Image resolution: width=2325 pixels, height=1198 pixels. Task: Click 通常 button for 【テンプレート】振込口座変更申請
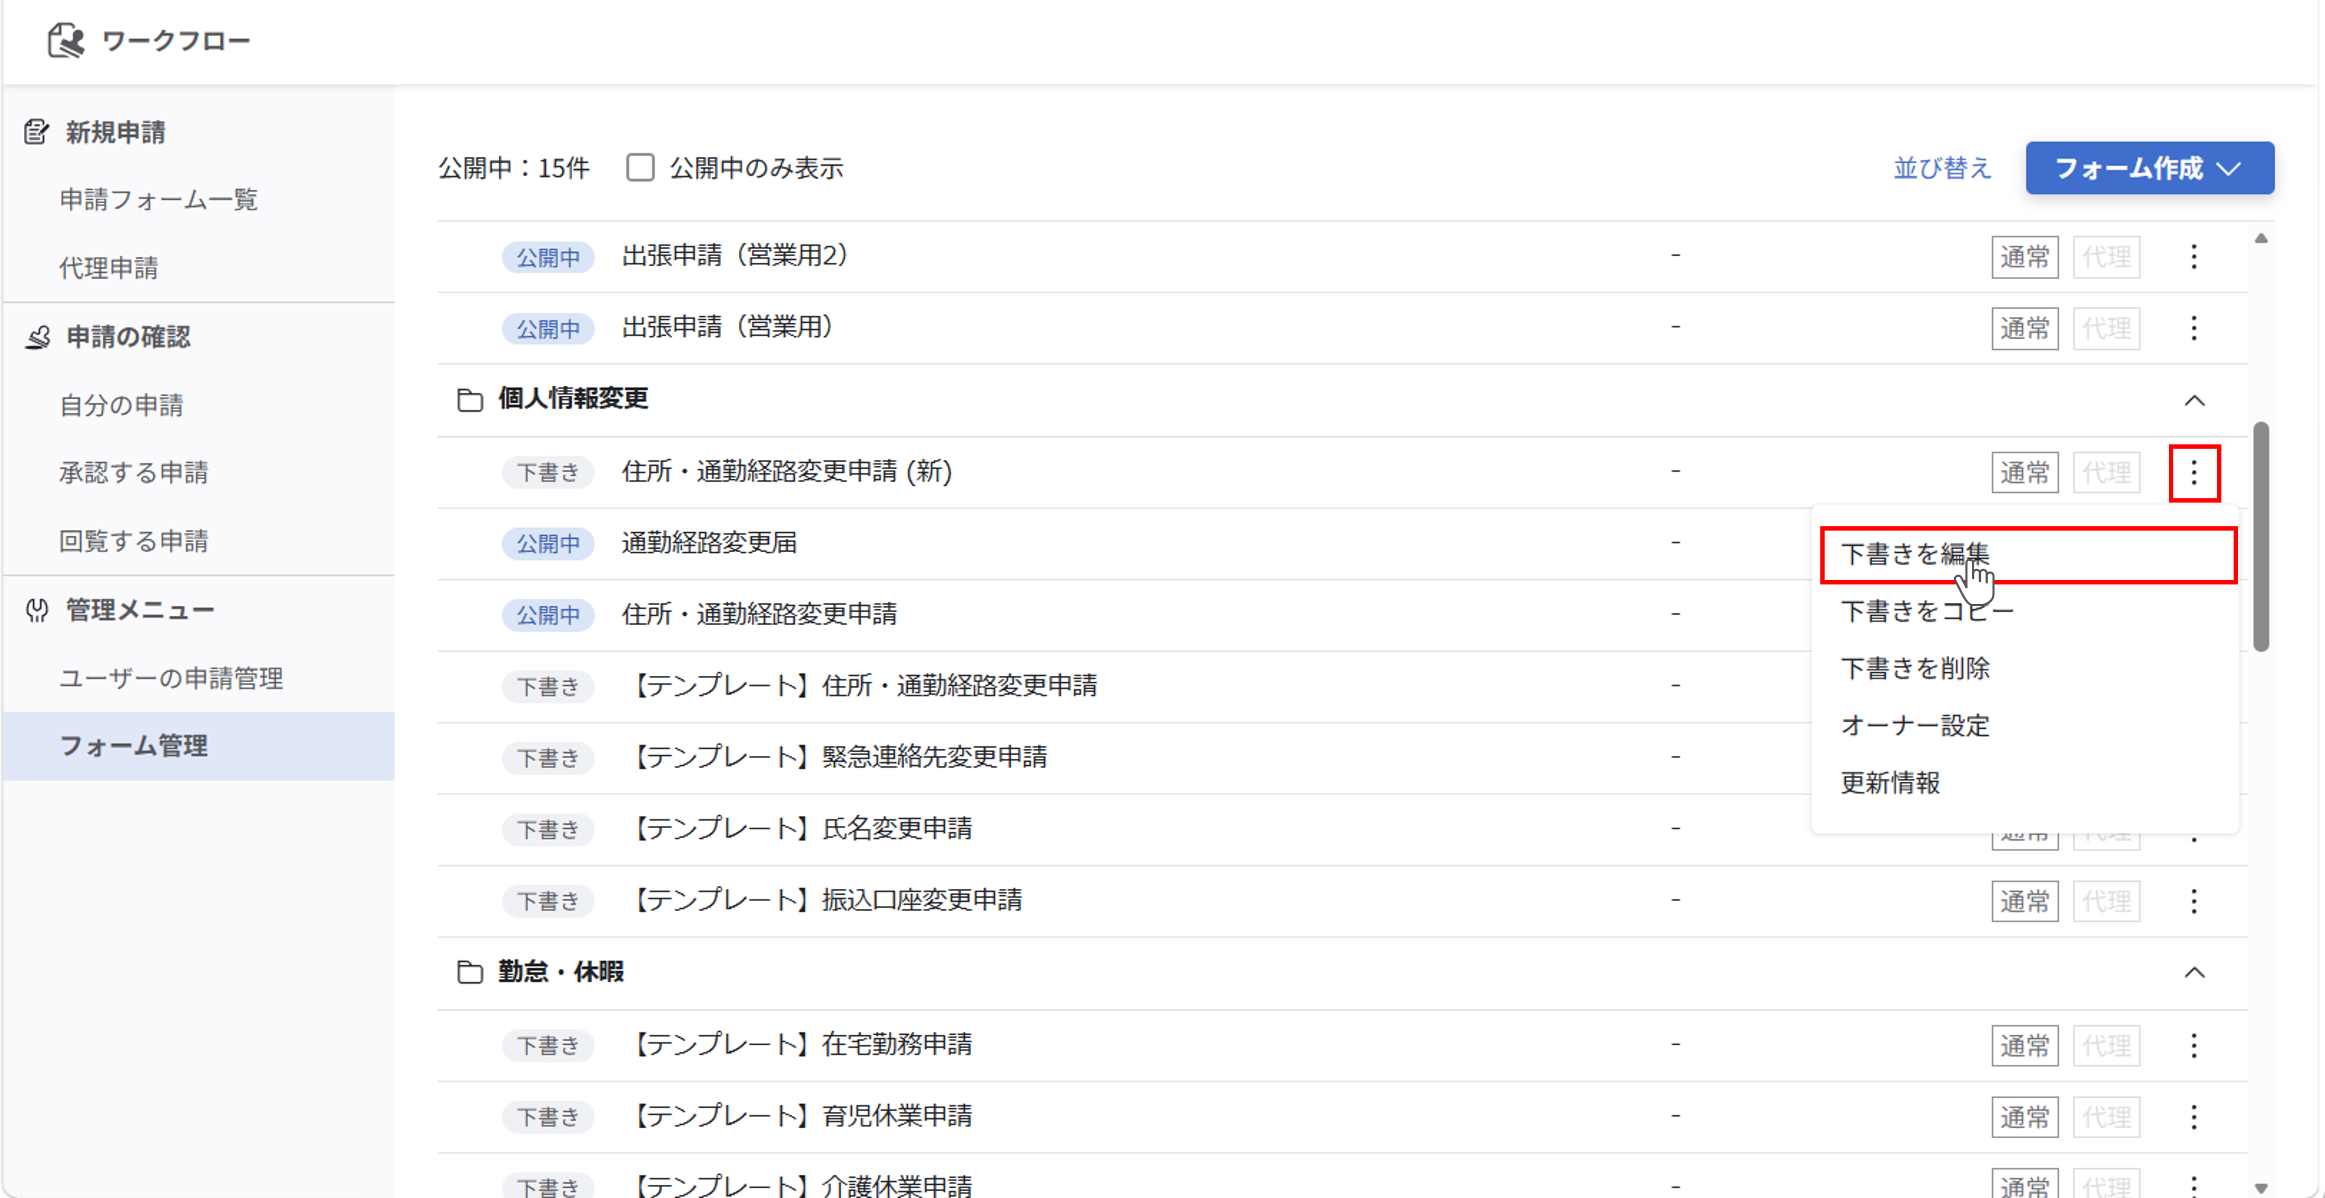click(x=2024, y=901)
